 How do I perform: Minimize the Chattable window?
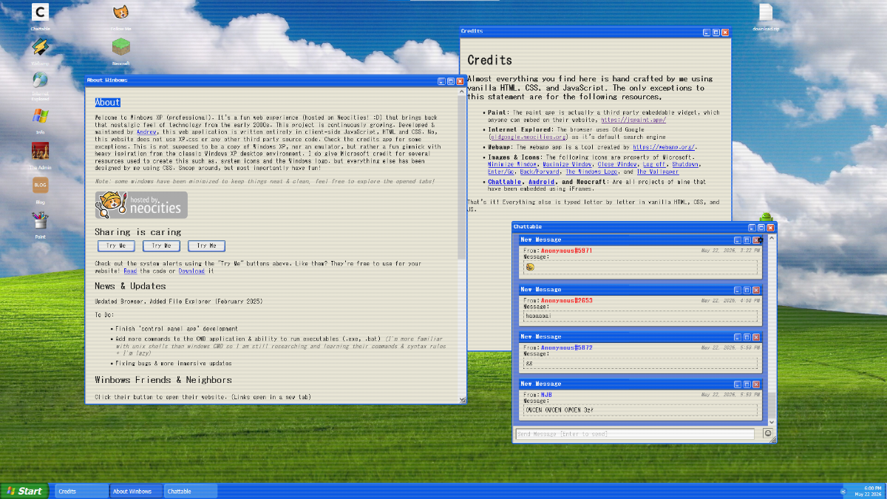tap(752, 228)
